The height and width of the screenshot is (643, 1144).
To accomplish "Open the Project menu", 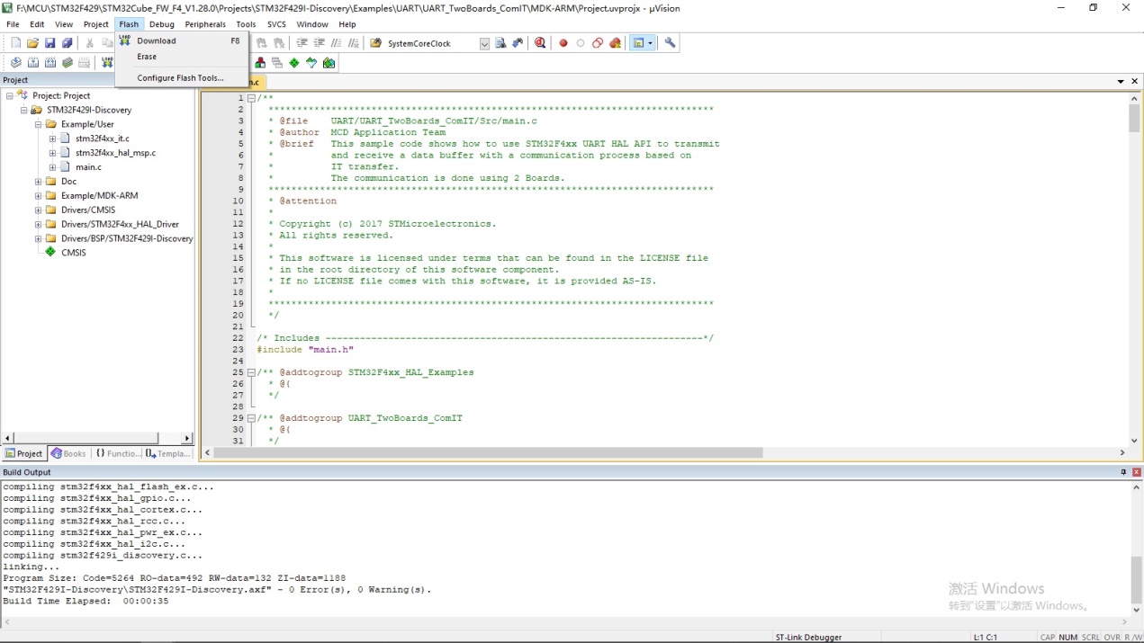I will click(x=96, y=24).
